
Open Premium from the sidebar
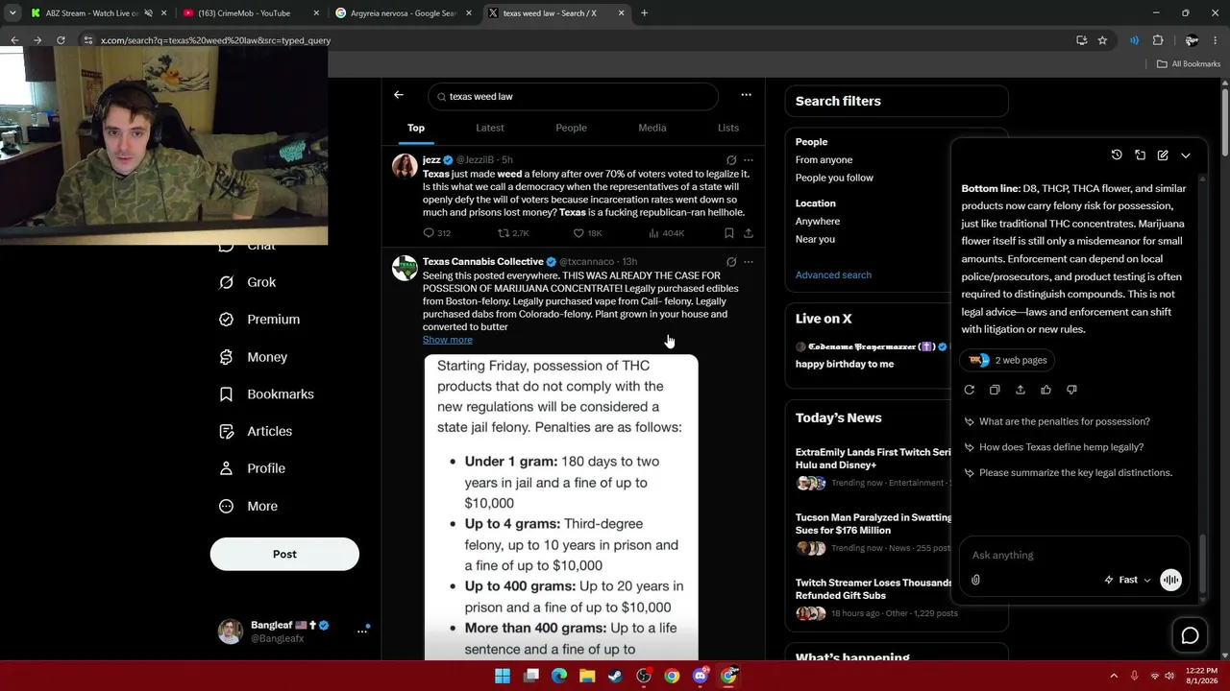261,320
